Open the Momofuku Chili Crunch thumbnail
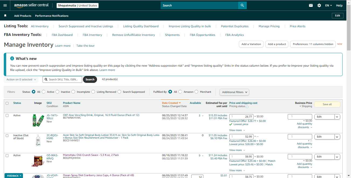 click(38, 161)
